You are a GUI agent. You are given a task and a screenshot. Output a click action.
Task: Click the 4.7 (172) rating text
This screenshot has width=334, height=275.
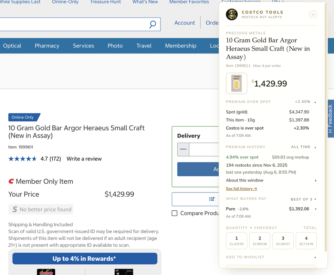point(51,159)
